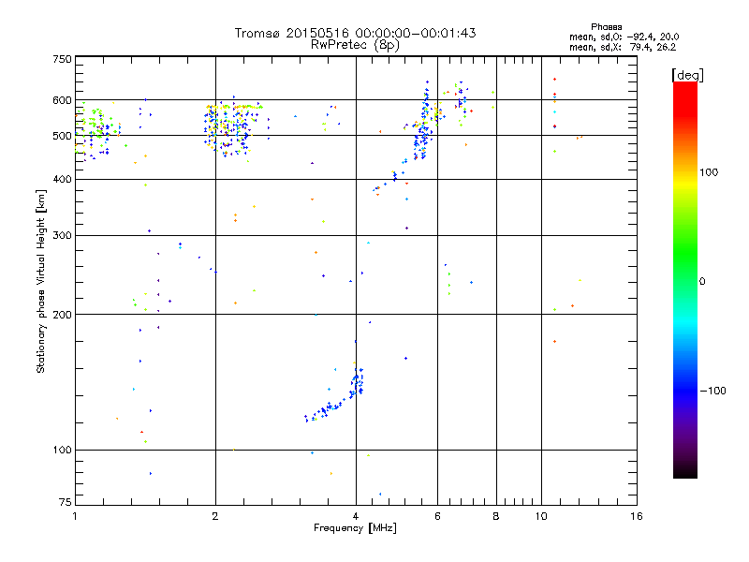The height and width of the screenshot is (562, 749).
Task: Click the dense echo cluster at 2 MHz
Action: pyautogui.click(x=233, y=128)
